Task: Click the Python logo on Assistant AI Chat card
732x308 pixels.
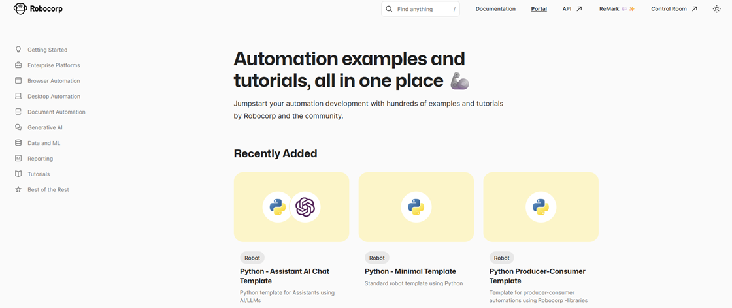Action: [277, 207]
